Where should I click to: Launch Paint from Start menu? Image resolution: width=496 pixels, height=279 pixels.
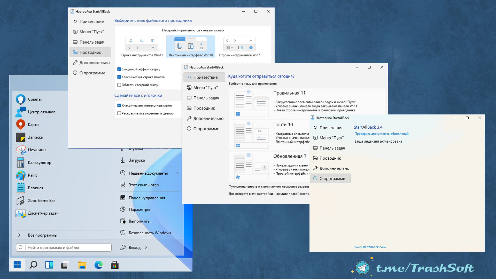[x=26, y=175]
